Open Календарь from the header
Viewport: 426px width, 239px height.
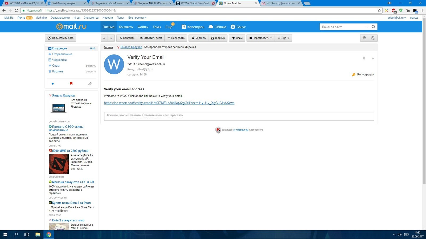point(193,27)
